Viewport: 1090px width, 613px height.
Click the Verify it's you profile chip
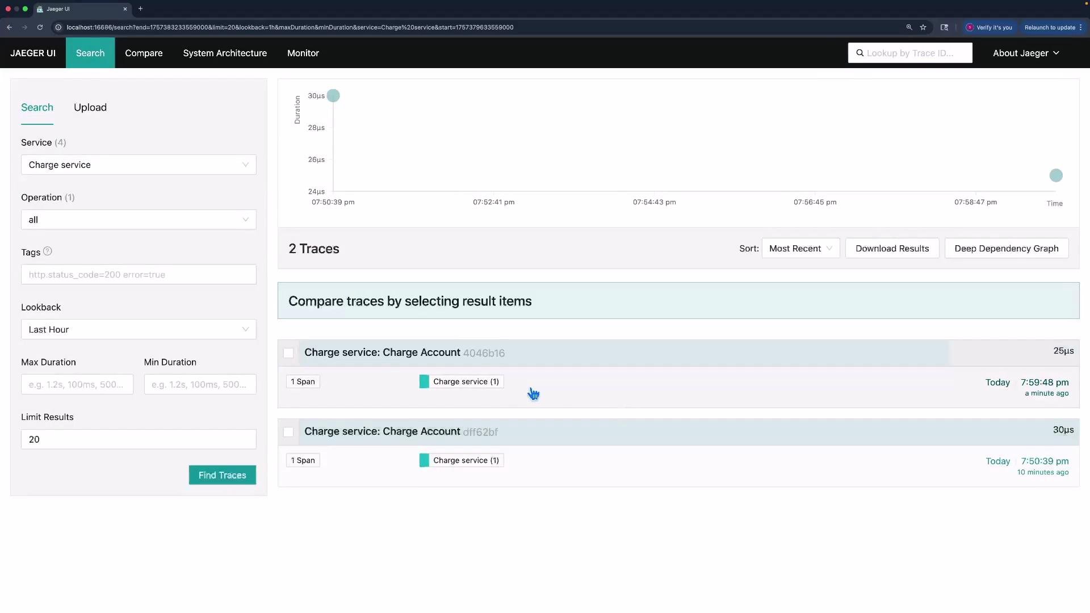pyautogui.click(x=989, y=27)
